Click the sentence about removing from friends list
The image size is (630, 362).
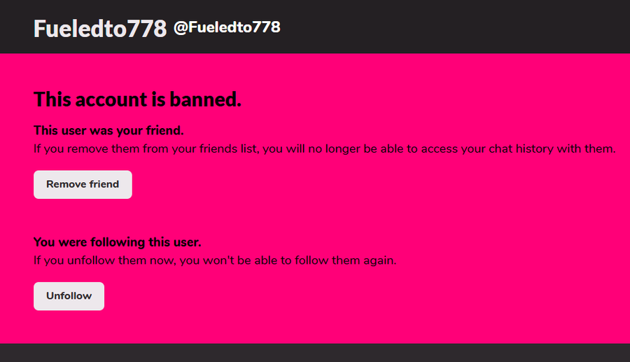[324, 148]
